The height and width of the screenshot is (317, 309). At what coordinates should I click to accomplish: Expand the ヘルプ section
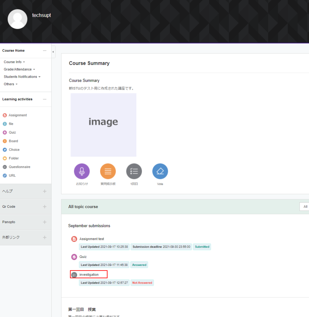point(45,191)
